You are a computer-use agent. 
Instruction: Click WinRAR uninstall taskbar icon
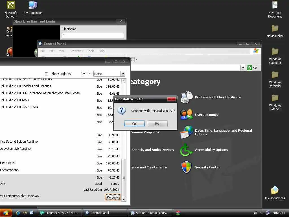178,213
